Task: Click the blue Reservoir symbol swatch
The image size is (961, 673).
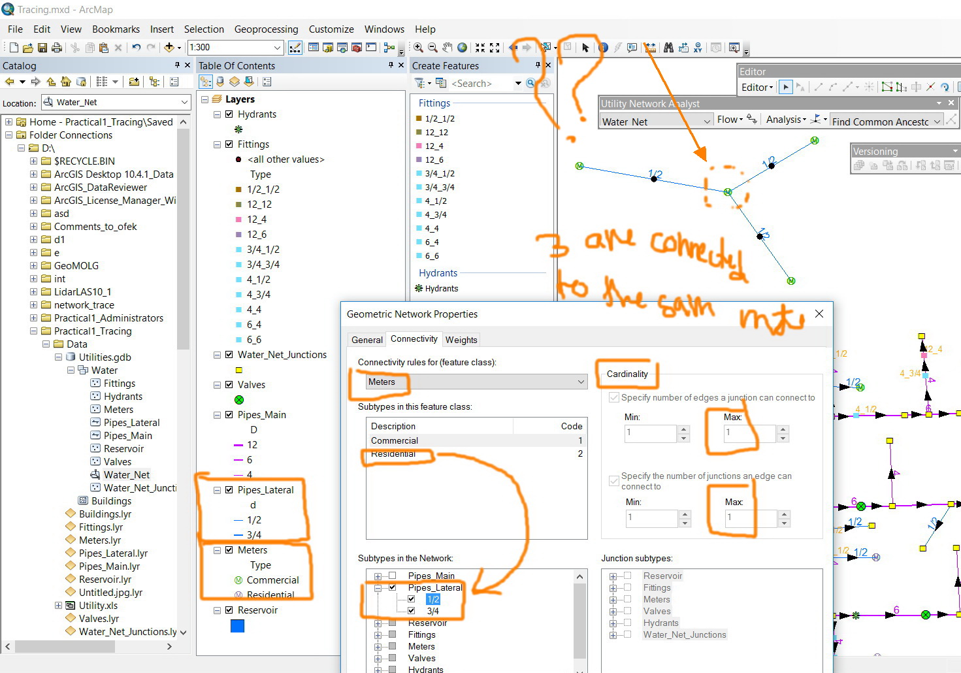Action: click(x=238, y=626)
